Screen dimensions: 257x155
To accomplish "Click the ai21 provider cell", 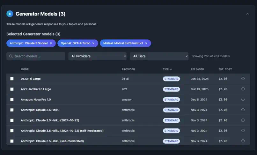I will 124,89.
